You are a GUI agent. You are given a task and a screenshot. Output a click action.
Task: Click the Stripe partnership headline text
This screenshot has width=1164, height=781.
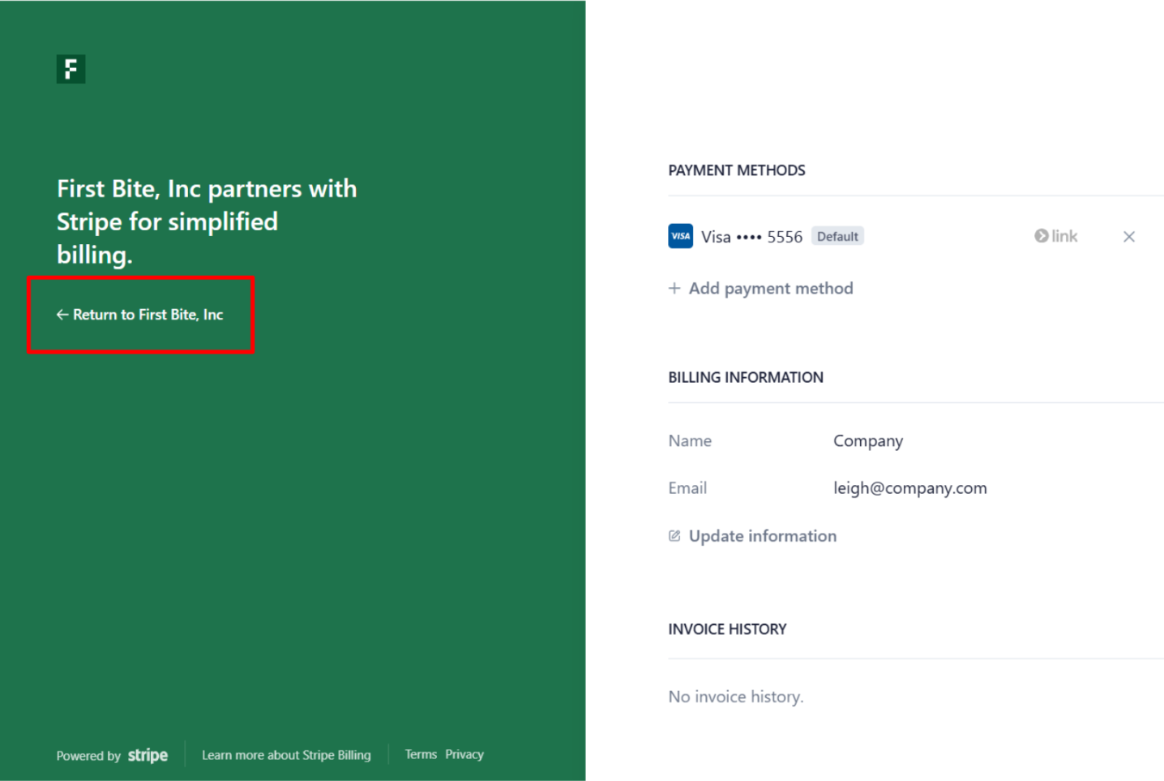click(207, 221)
